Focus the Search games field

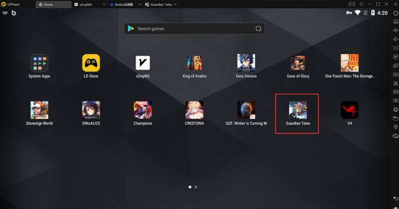195,29
